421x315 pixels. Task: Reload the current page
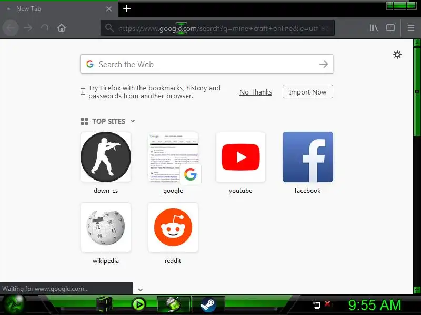point(45,28)
